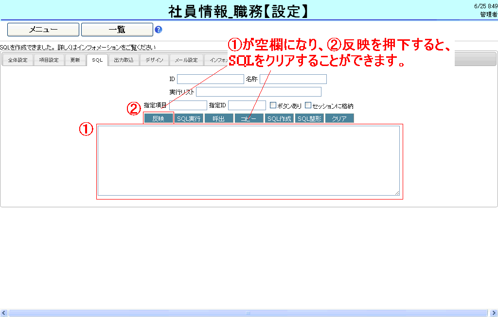Click the クリア button

[339, 118]
